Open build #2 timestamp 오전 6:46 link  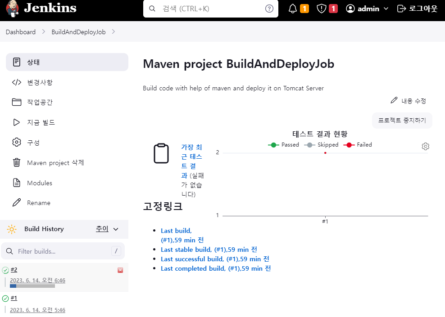click(37, 280)
